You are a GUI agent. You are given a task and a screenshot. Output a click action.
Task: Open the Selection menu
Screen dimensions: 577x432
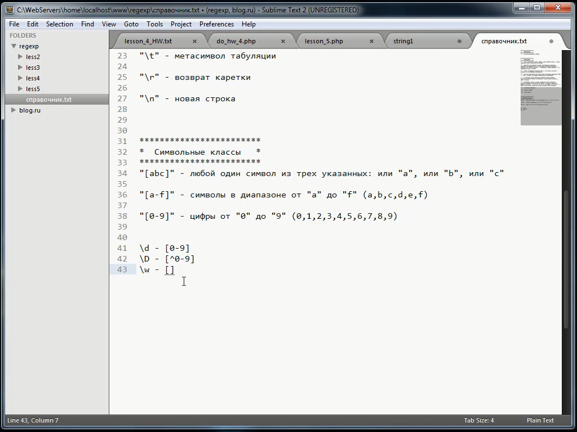pyautogui.click(x=60, y=24)
